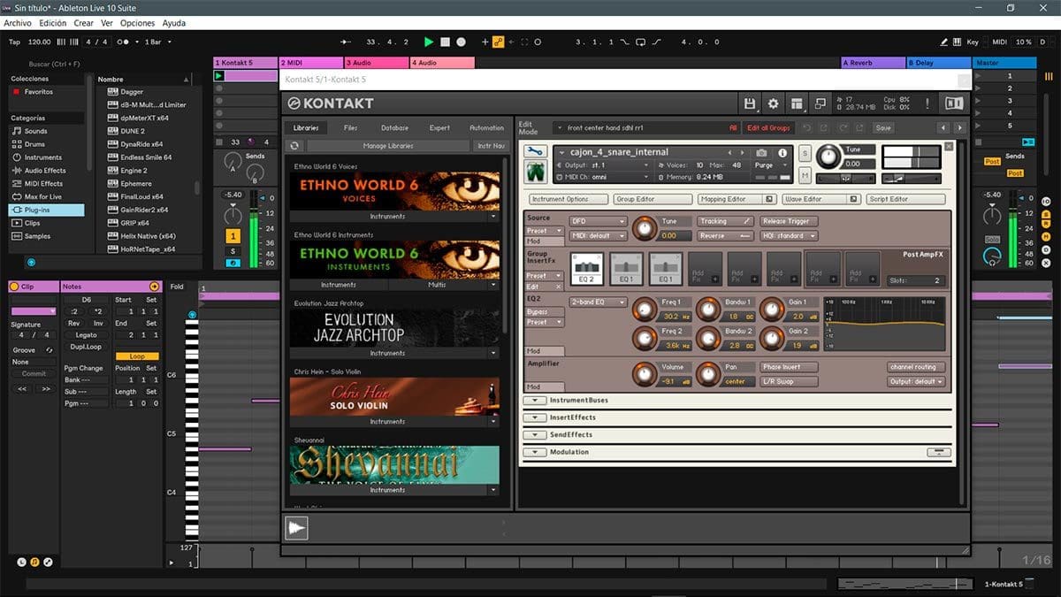
Task: Adjust the Freq 1 knob
Action: tap(645, 309)
